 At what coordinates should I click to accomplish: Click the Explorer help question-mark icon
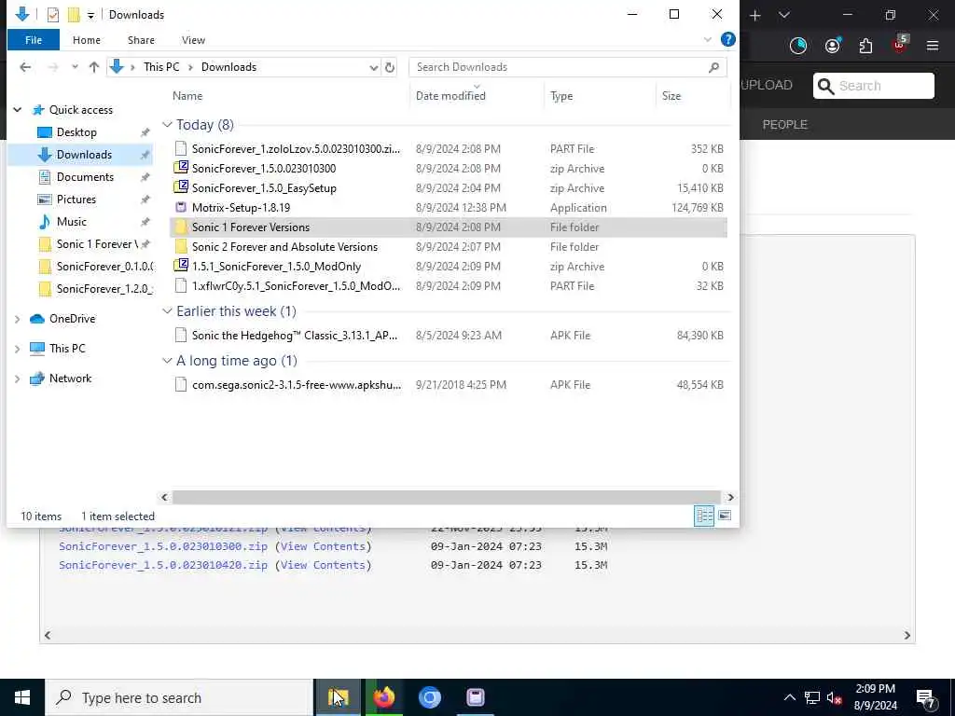point(727,39)
